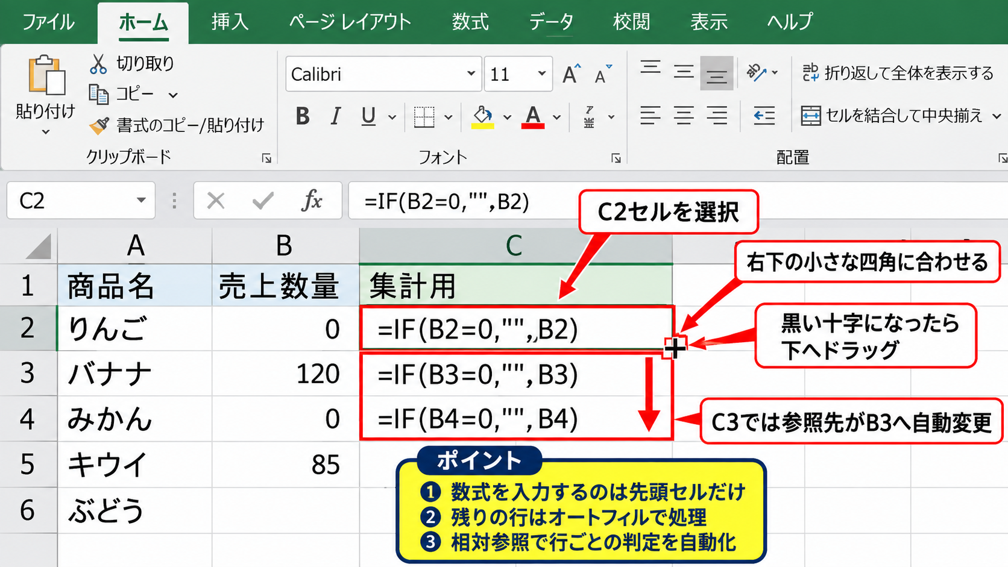Image resolution: width=1008 pixels, height=567 pixels.
Task: Click the borders grid icon
Action: tap(424, 116)
